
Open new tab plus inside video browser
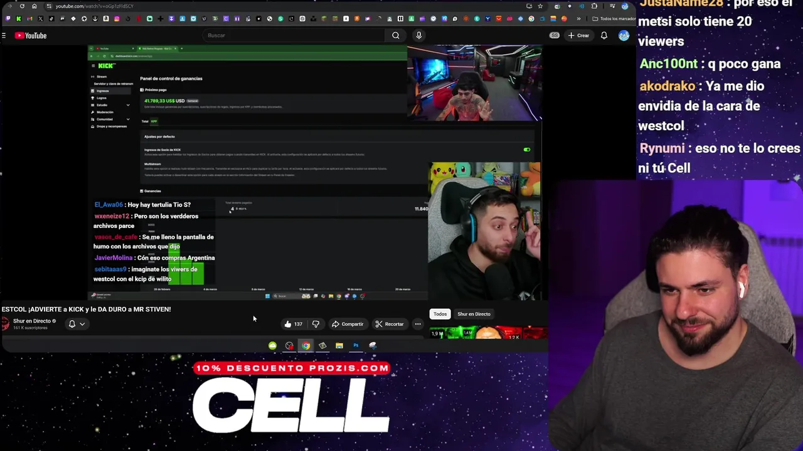181,48
